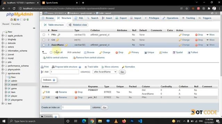Bookmark this page with the star icon
The width and height of the screenshot is (222, 124).
(187, 8)
